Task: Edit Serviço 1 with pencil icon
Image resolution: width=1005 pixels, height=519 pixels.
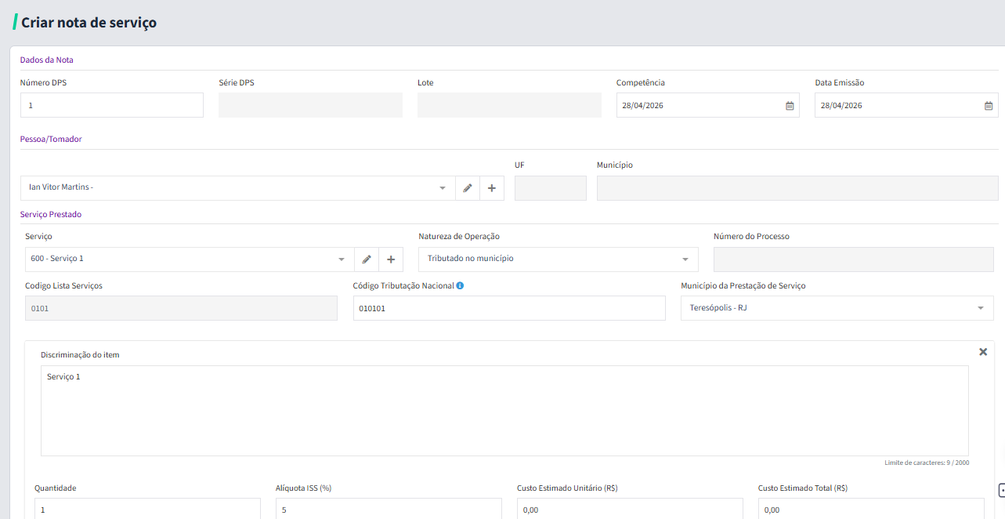Action: 367,259
